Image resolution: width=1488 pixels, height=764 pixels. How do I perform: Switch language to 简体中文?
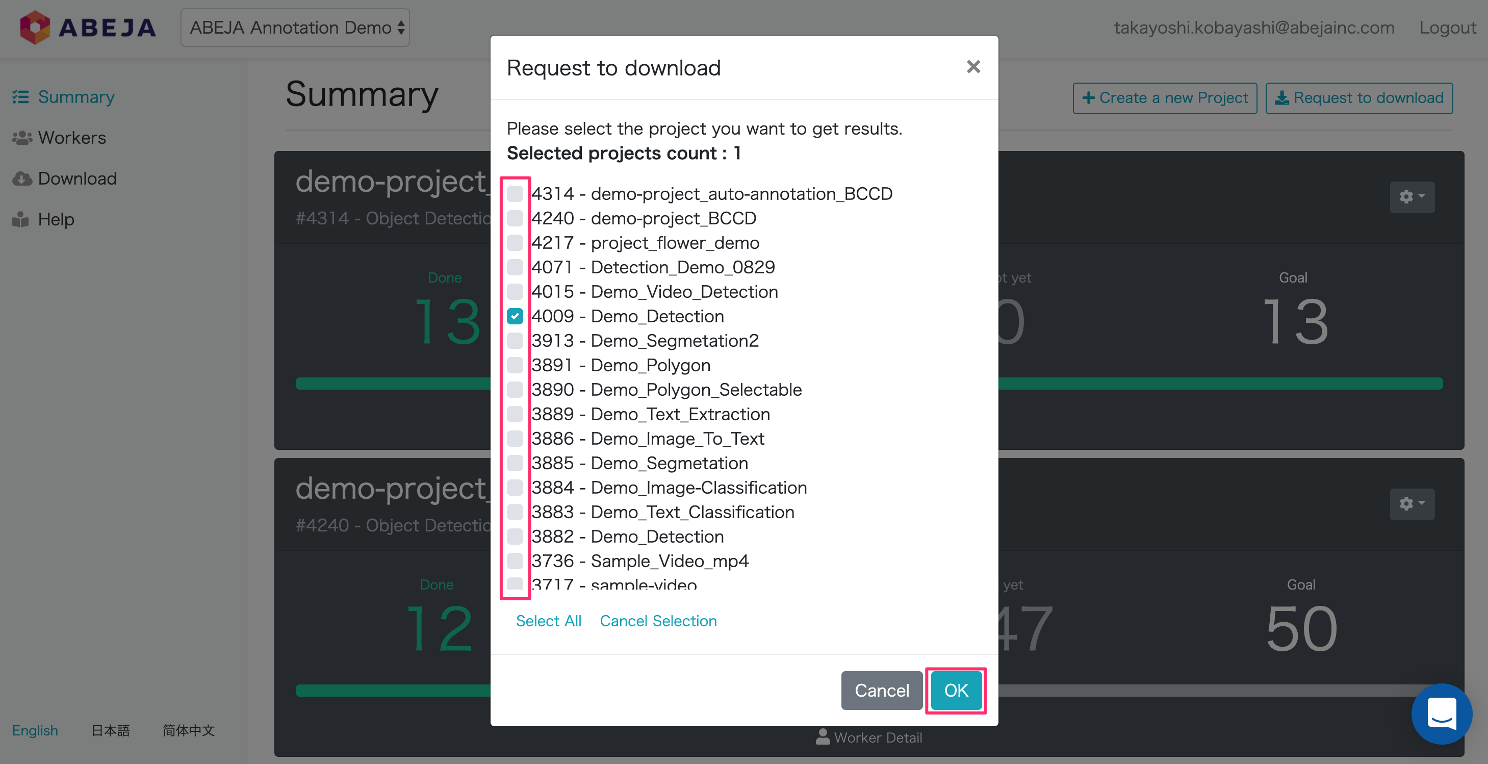click(x=188, y=730)
